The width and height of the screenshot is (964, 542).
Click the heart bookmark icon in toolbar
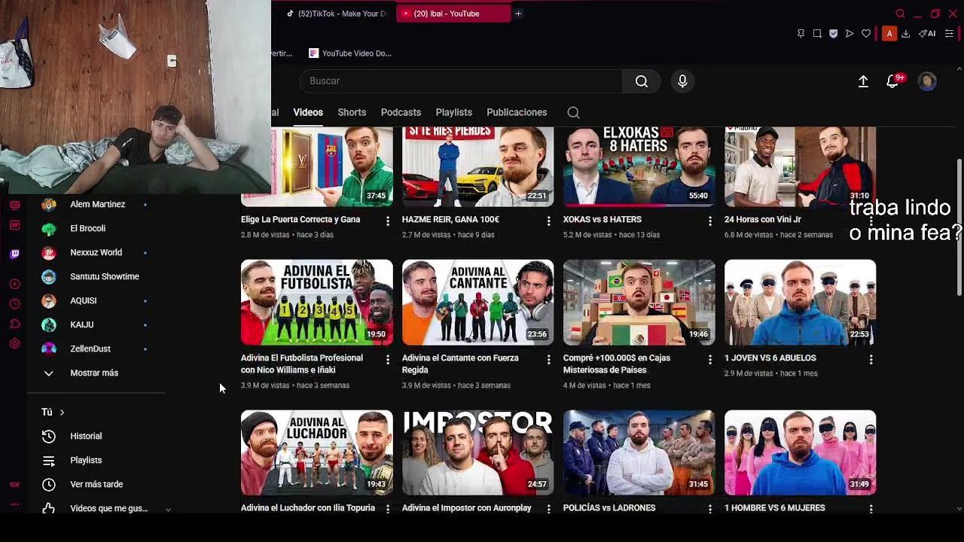coord(866,33)
